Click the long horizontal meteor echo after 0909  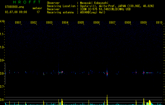pyautogui.click(x=151, y=73)
